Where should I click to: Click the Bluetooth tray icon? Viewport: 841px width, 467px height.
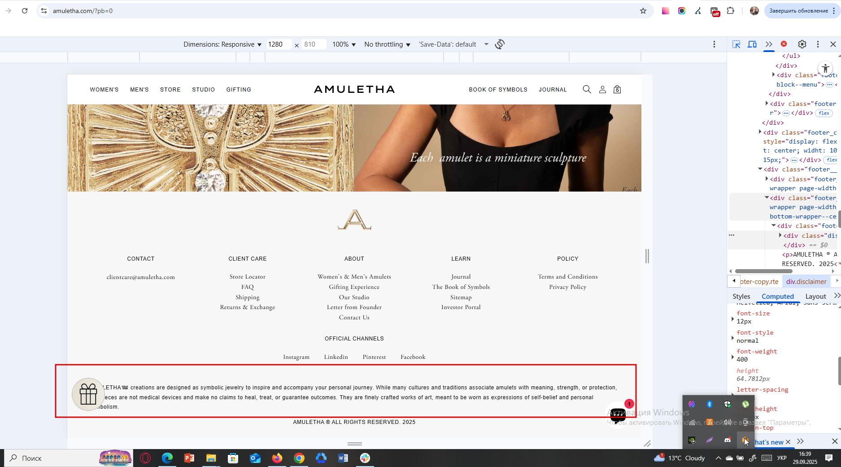709,404
